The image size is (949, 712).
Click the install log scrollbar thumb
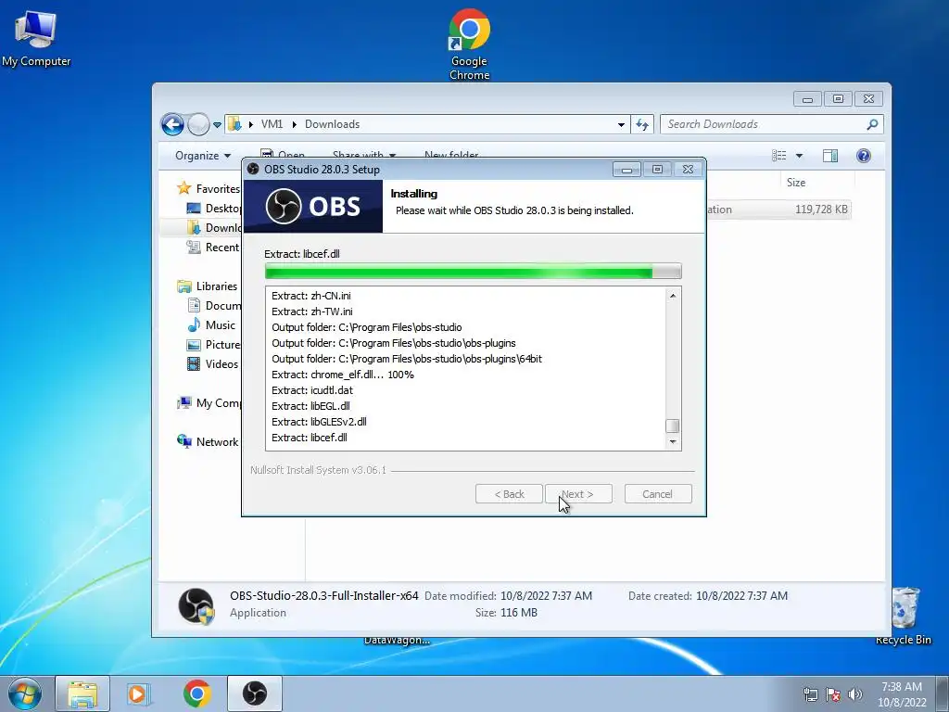(x=672, y=426)
